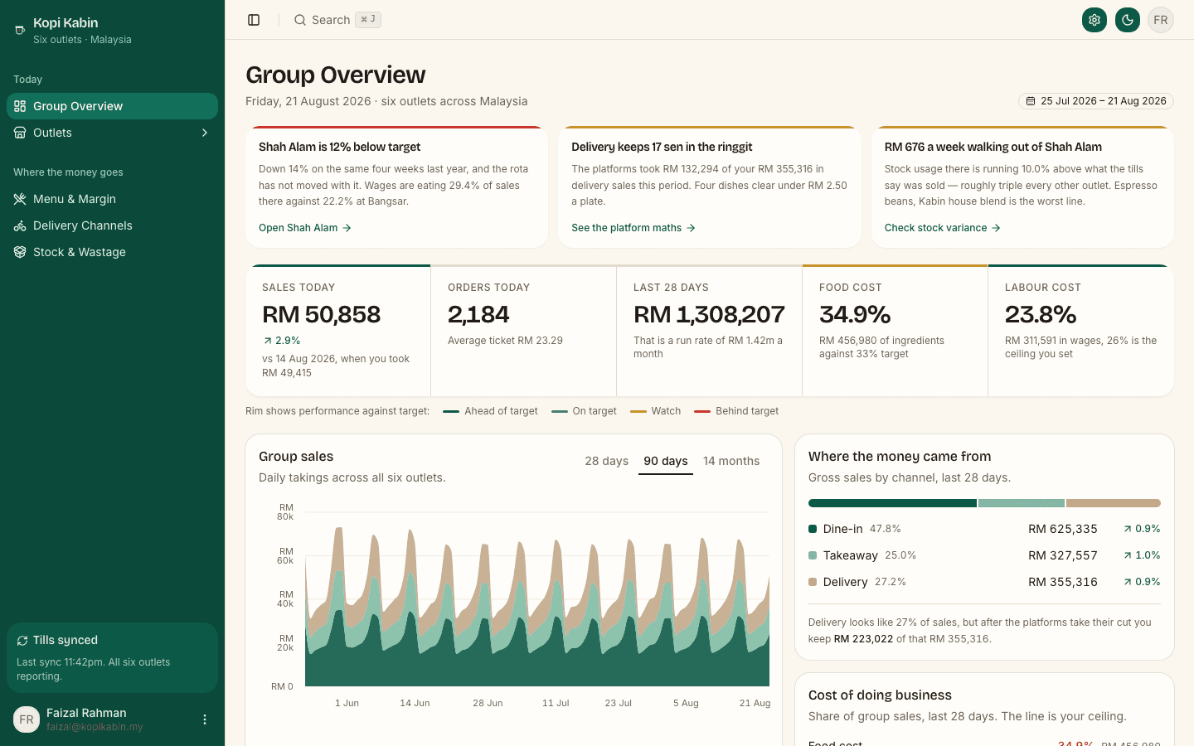Click Takeaway 1.0% trend arrow
1194x746 pixels.
[1128, 555]
